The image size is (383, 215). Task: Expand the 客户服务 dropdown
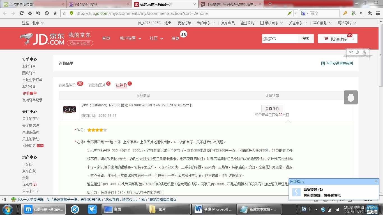click(322, 23)
